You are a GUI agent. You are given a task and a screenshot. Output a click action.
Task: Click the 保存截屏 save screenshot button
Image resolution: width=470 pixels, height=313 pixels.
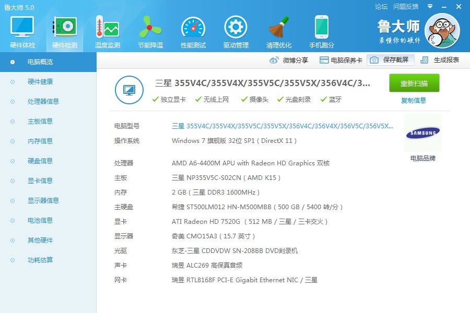(391, 60)
